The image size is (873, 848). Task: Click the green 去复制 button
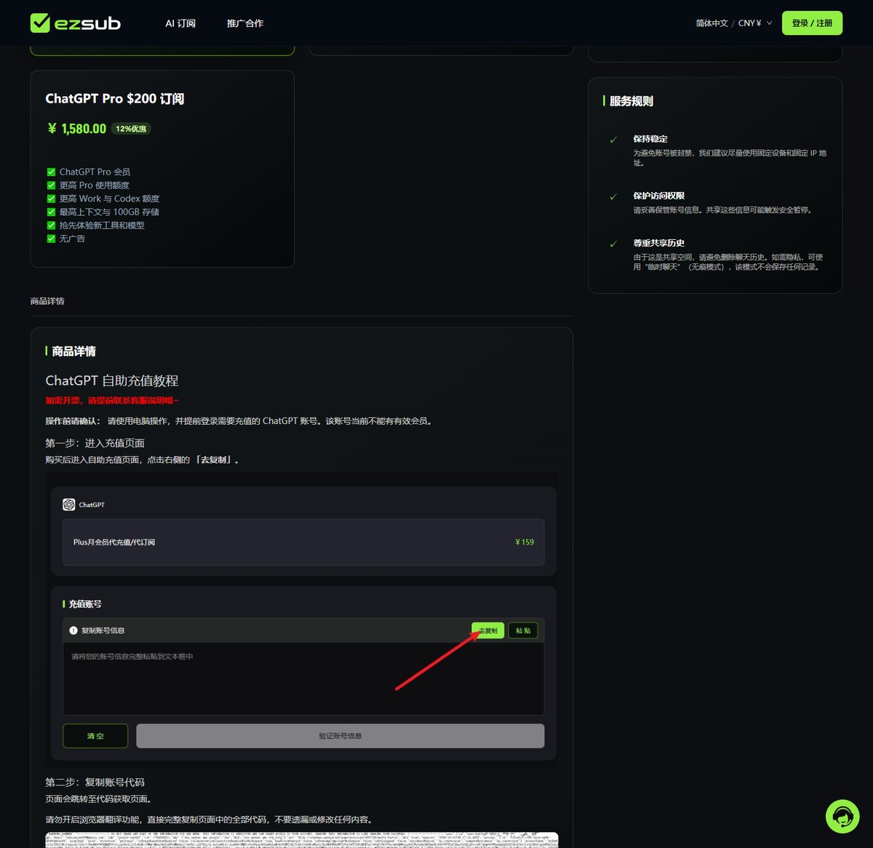pyautogui.click(x=487, y=631)
